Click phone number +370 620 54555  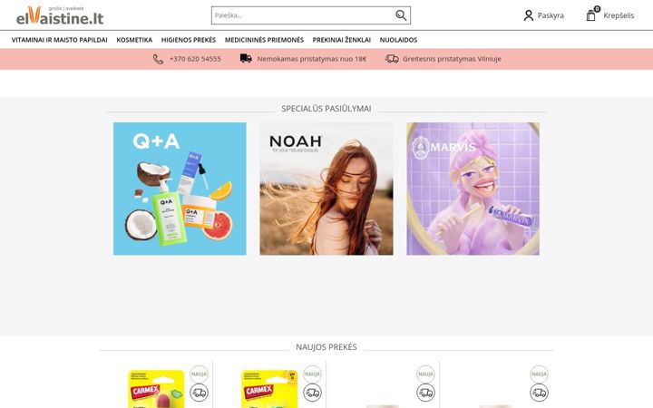point(195,59)
